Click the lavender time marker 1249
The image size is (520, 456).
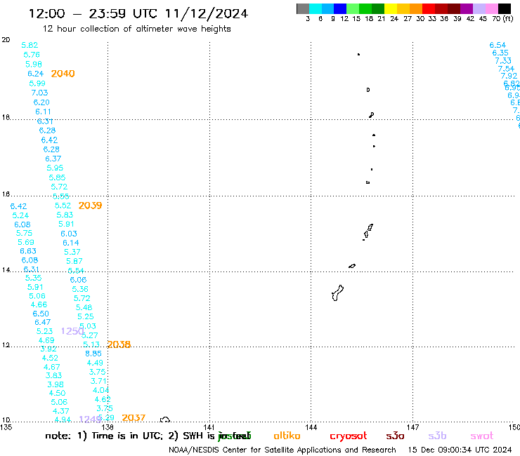click(90, 420)
